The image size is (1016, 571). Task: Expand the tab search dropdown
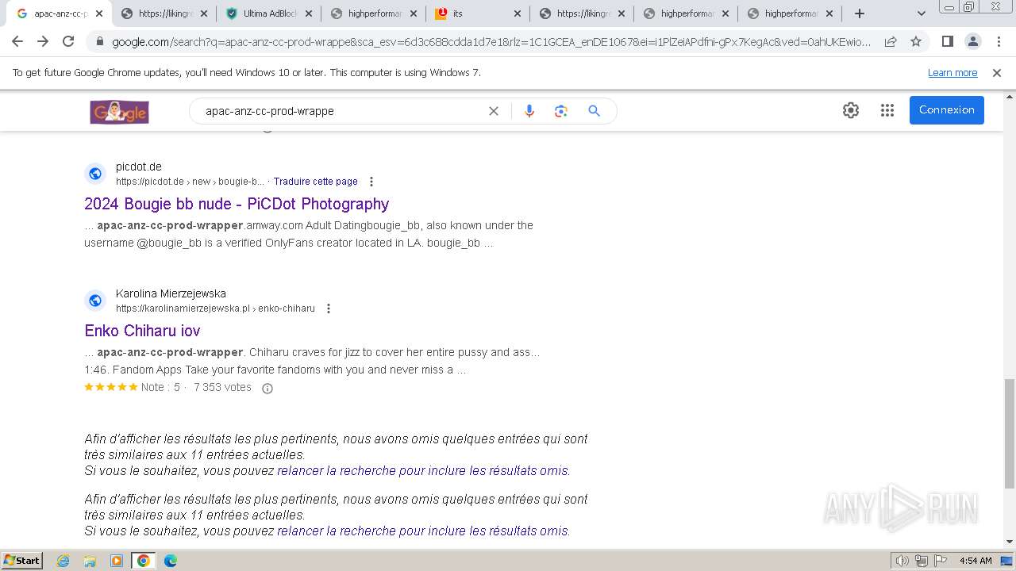[922, 13]
